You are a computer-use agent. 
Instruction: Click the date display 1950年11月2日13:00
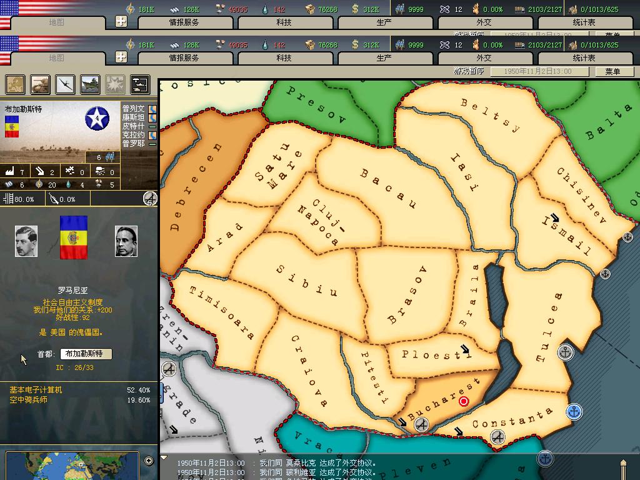[538, 71]
